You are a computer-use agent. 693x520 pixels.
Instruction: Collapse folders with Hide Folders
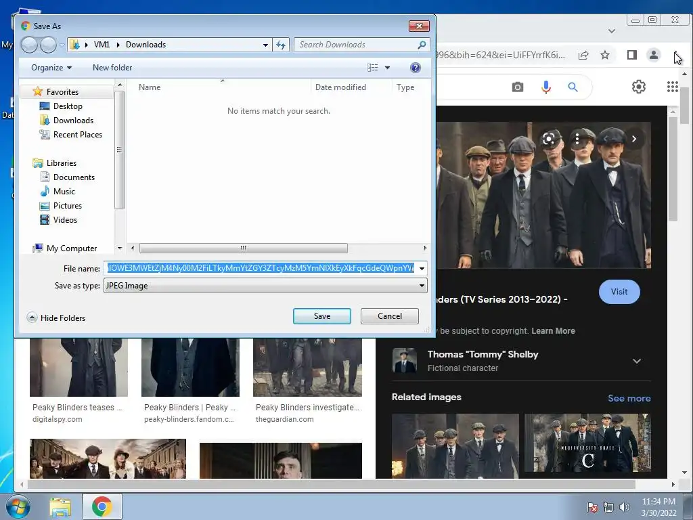56,318
